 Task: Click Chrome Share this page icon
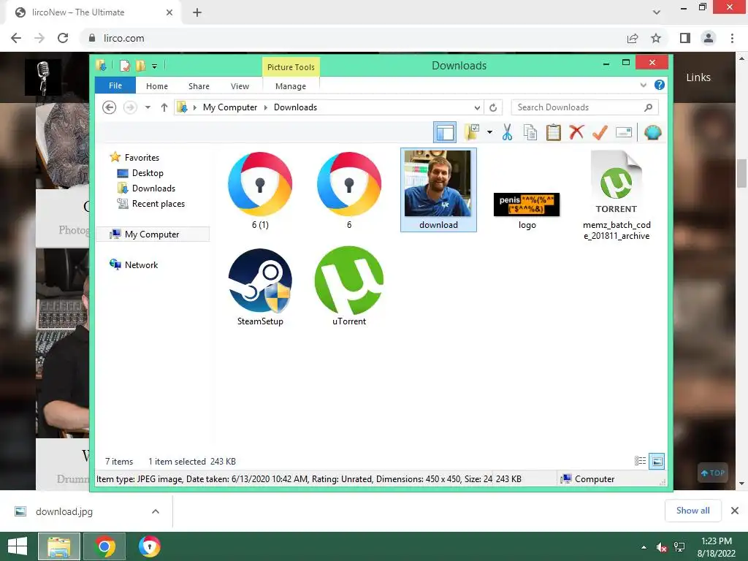pos(633,38)
